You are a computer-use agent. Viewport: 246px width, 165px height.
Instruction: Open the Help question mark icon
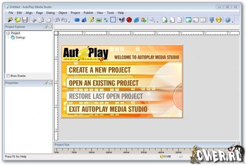coord(228,20)
